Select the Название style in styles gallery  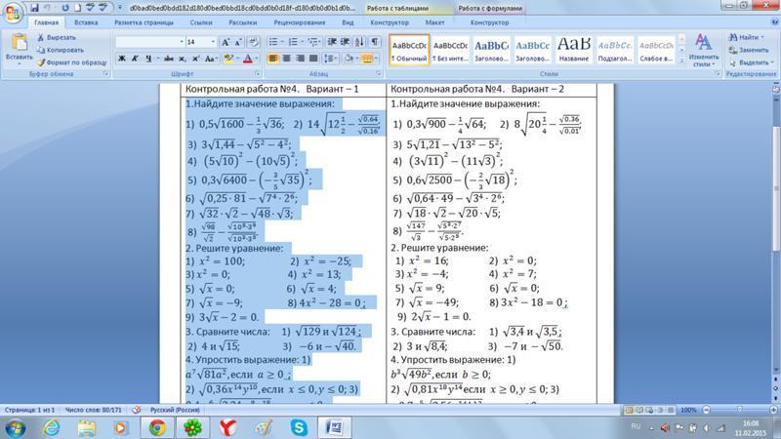pos(572,50)
